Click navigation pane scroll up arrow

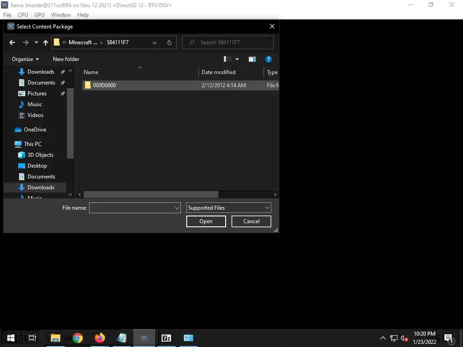[70, 71]
